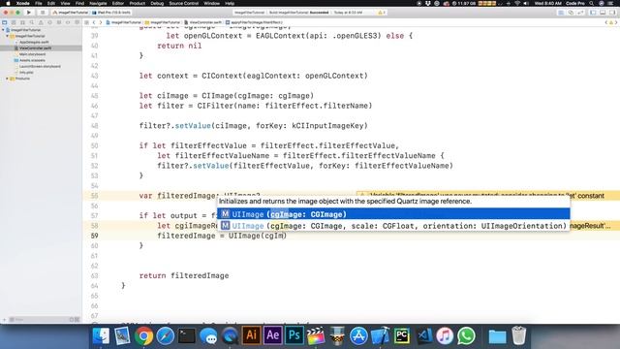
Task: Open jump bar applyFilterTo function segment
Action: [254, 22]
